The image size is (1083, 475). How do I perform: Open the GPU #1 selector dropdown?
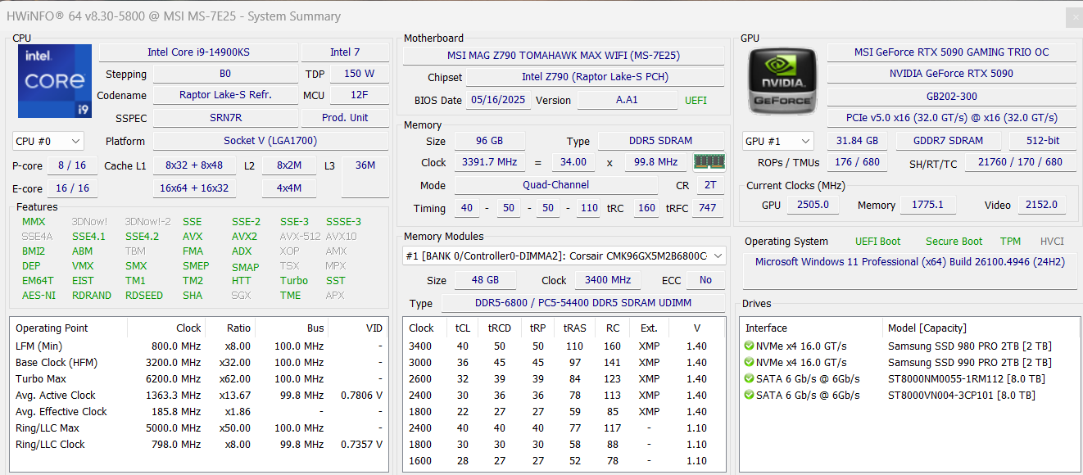point(777,141)
